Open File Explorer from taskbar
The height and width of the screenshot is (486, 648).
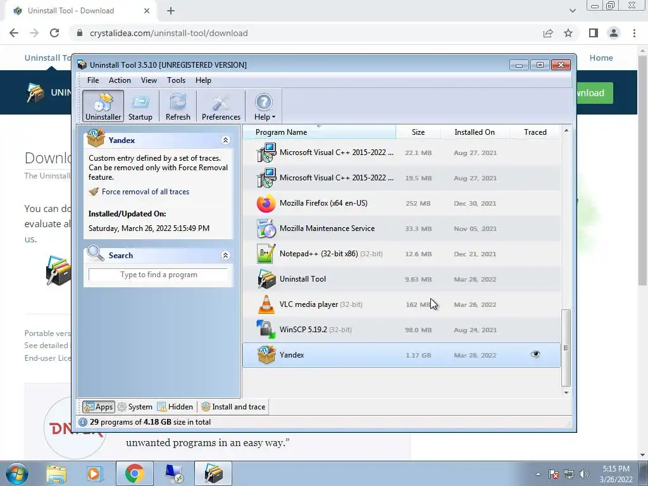[56, 473]
